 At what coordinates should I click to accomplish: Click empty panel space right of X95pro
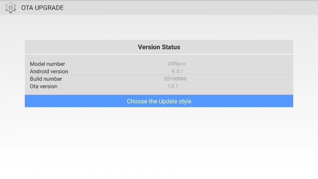(x=238, y=64)
